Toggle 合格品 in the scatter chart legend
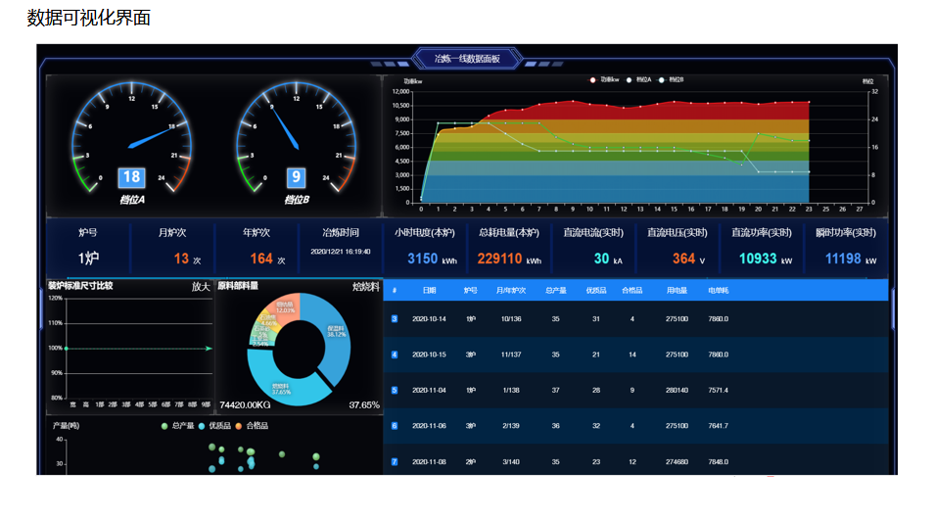 [252, 426]
